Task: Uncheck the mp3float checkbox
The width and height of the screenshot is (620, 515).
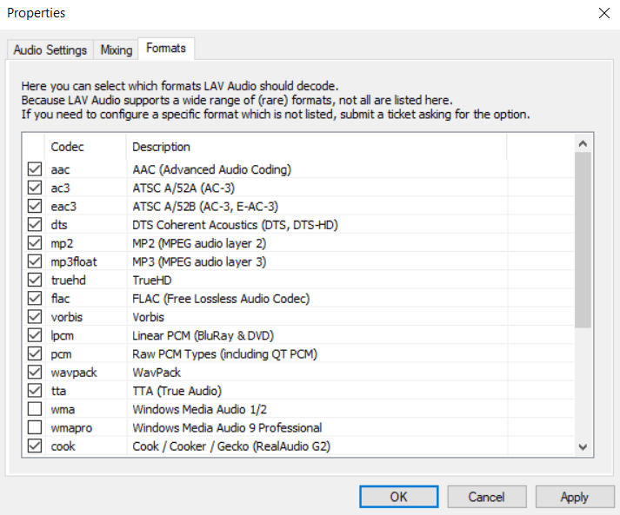Action: [x=35, y=261]
